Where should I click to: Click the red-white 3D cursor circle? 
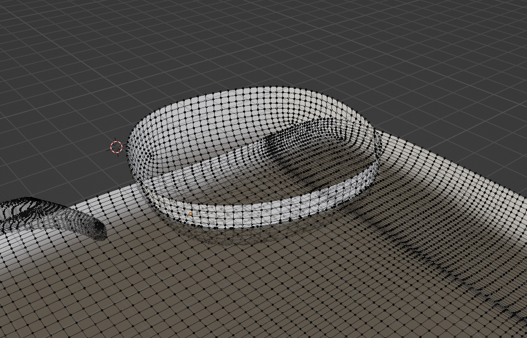coord(116,147)
